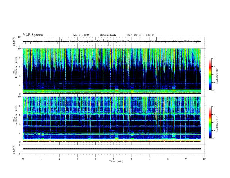Click the x-axis tick label "5"
Screen dimensions: 230x178
(x=114, y=159)
